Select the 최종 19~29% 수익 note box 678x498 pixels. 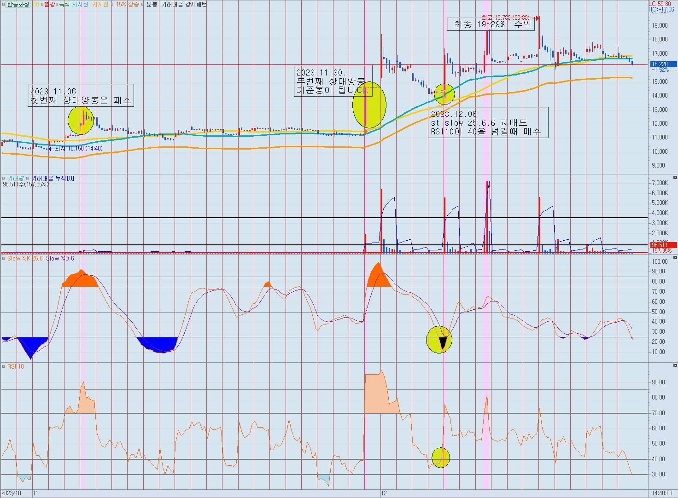click(491, 24)
